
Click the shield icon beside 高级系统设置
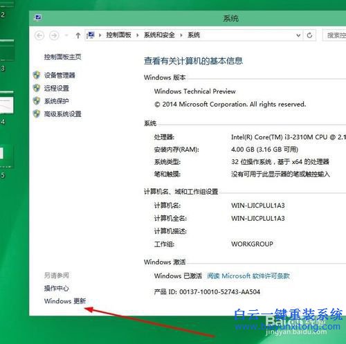[x=37, y=114]
